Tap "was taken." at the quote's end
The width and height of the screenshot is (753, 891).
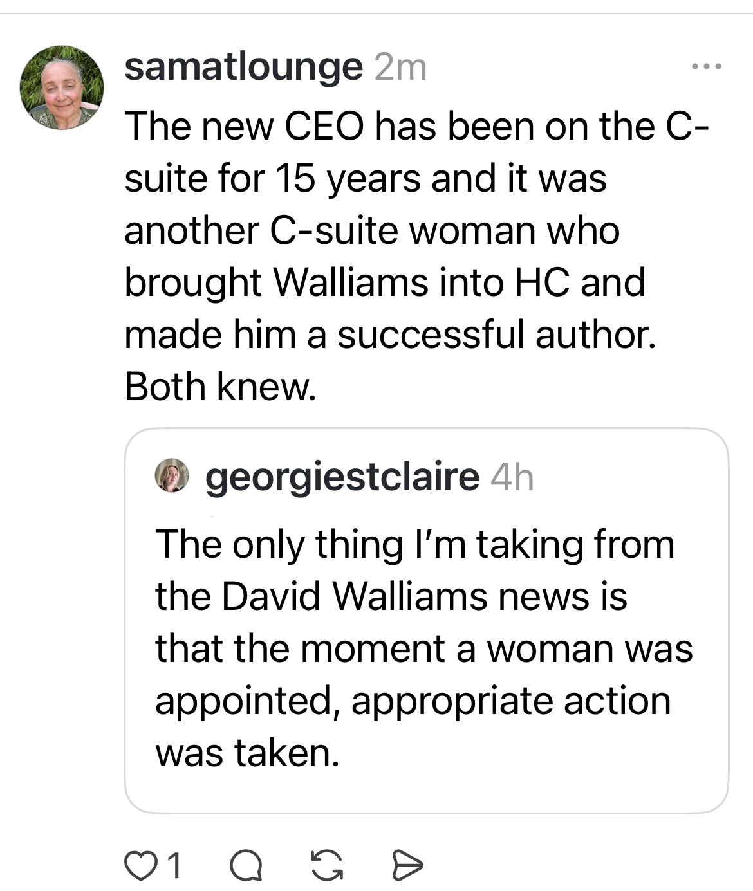[x=247, y=753]
